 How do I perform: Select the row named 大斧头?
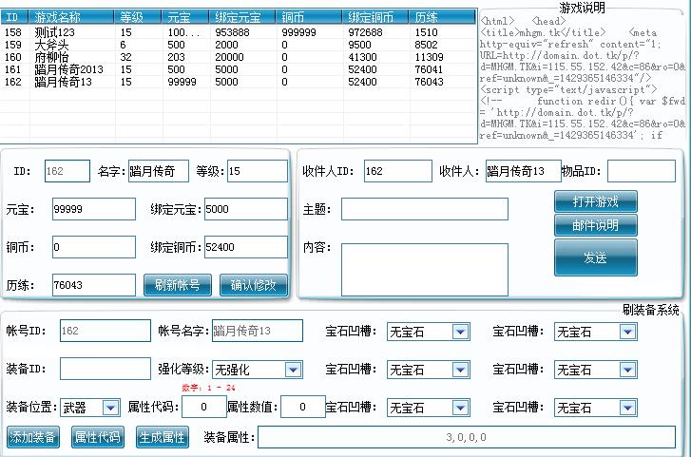[239, 45]
